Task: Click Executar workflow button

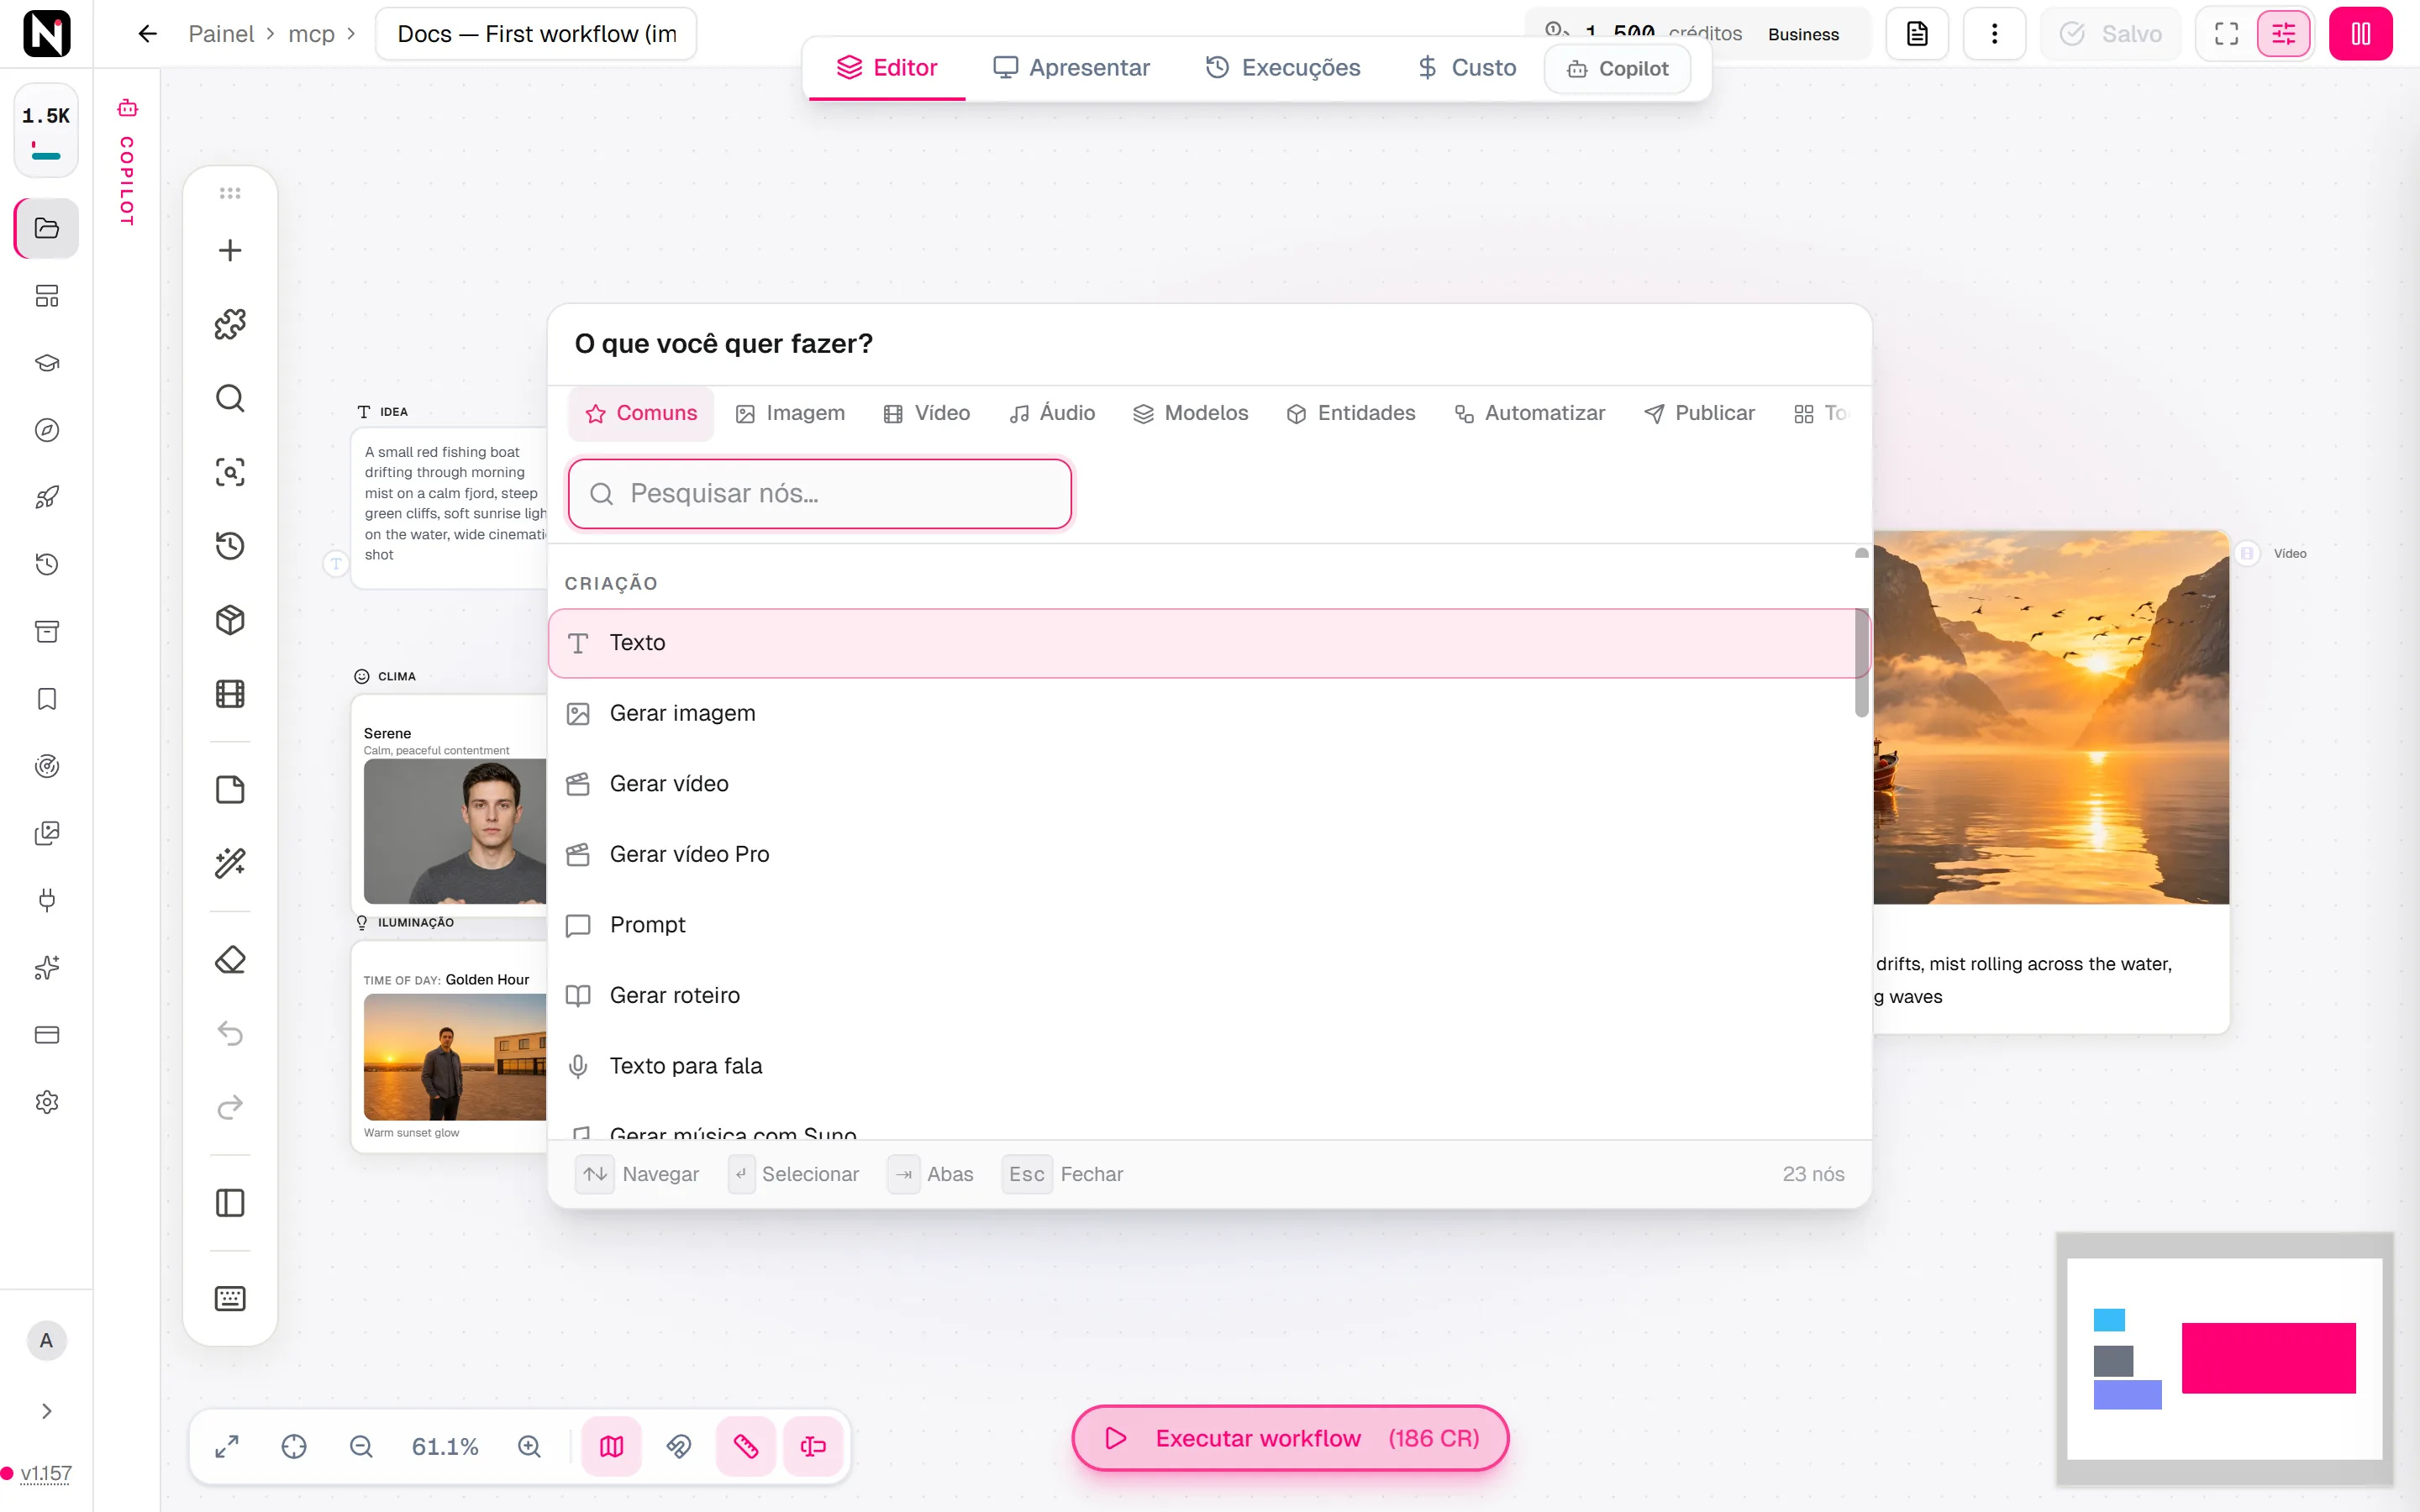Action: point(1290,1438)
